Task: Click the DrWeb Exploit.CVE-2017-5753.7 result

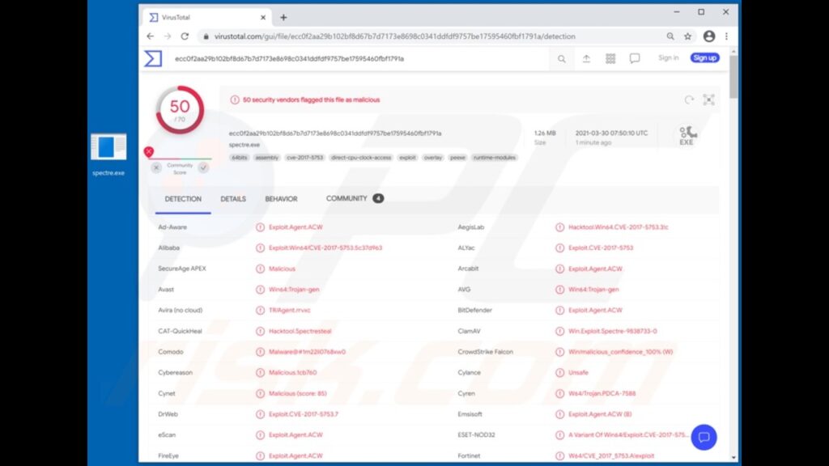Action: pyautogui.click(x=304, y=414)
